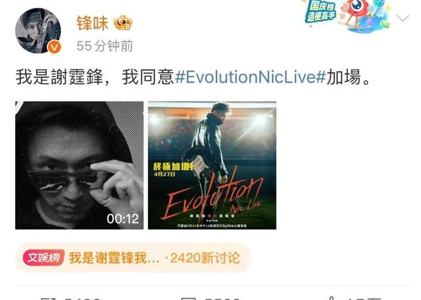
Task: Tap the repost count number
Action: (83, 299)
